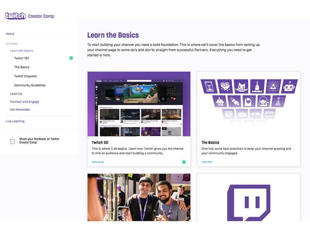Click the Learn the Basics page heading
The width and height of the screenshot is (310, 232).
point(113,35)
